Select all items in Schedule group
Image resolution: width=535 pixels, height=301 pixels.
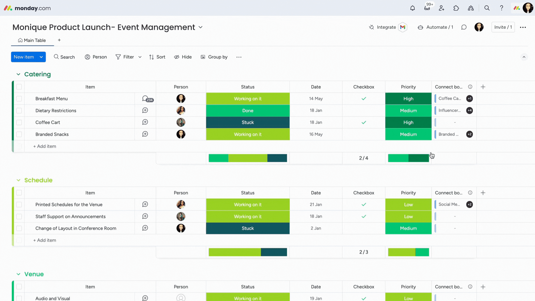(19, 193)
